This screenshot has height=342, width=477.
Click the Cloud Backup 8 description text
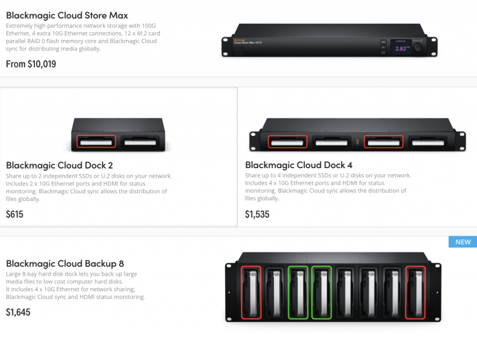(x=75, y=285)
